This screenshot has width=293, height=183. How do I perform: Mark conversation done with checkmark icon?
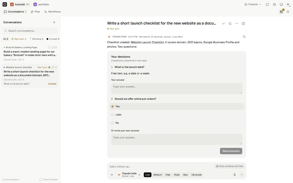coord(223,23)
